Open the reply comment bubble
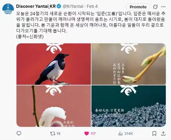Screen dimensions: 171x140 tap(19, 133)
